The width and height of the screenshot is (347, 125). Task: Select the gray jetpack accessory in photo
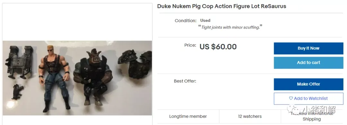coord(19,62)
